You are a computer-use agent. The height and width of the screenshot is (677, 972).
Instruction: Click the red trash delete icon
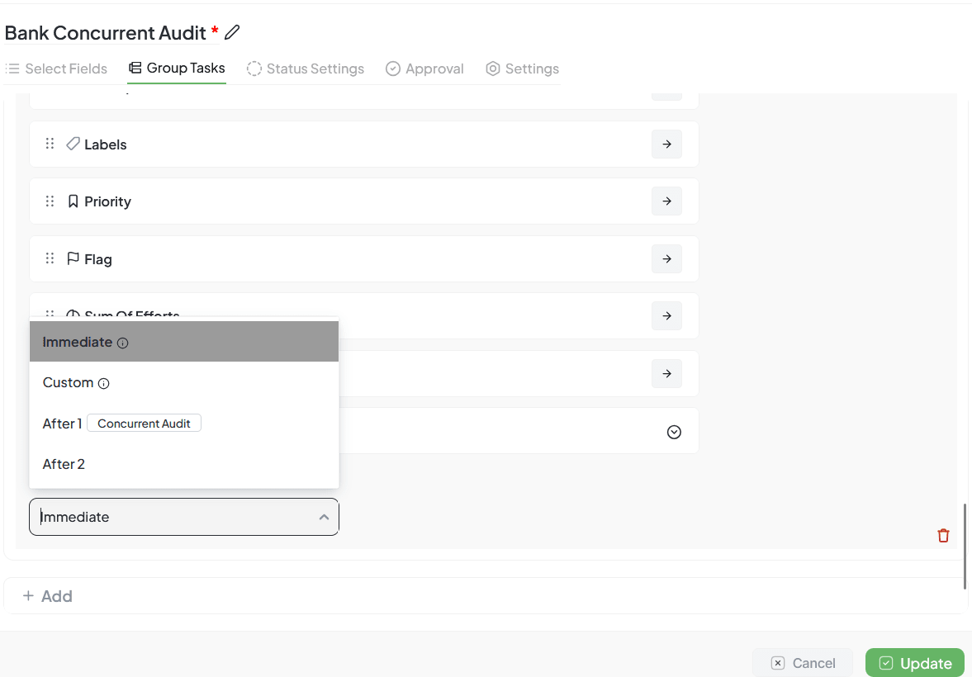[943, 536]
